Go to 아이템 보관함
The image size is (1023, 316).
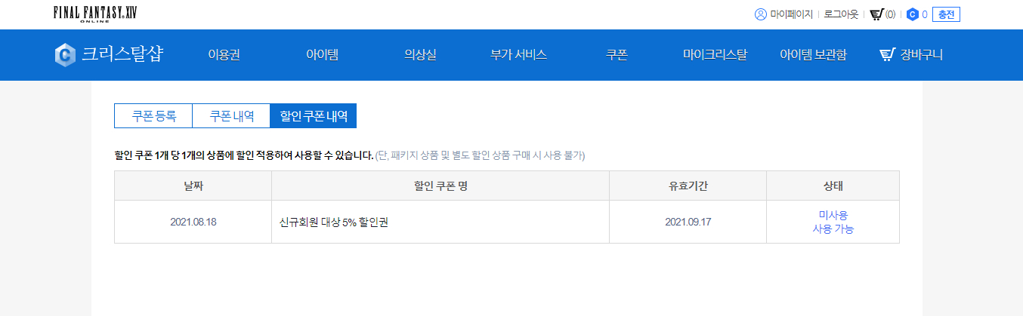pyautogui.click(x=813, y=55)
